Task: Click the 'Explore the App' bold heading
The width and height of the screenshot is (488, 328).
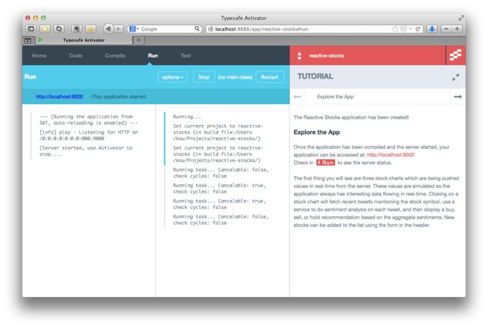Action: pyautogui.click(x=317, y=132)
